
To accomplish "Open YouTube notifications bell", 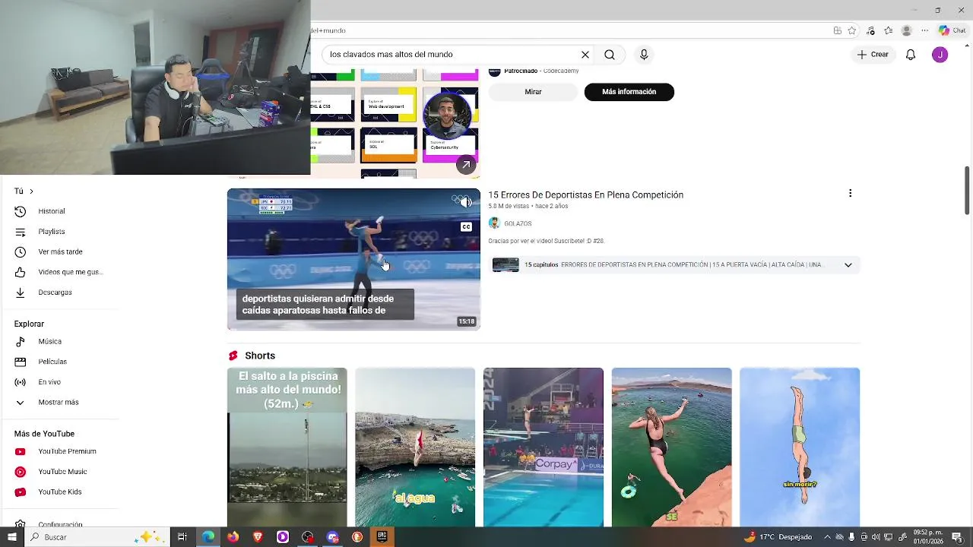I will coord(911,55).
